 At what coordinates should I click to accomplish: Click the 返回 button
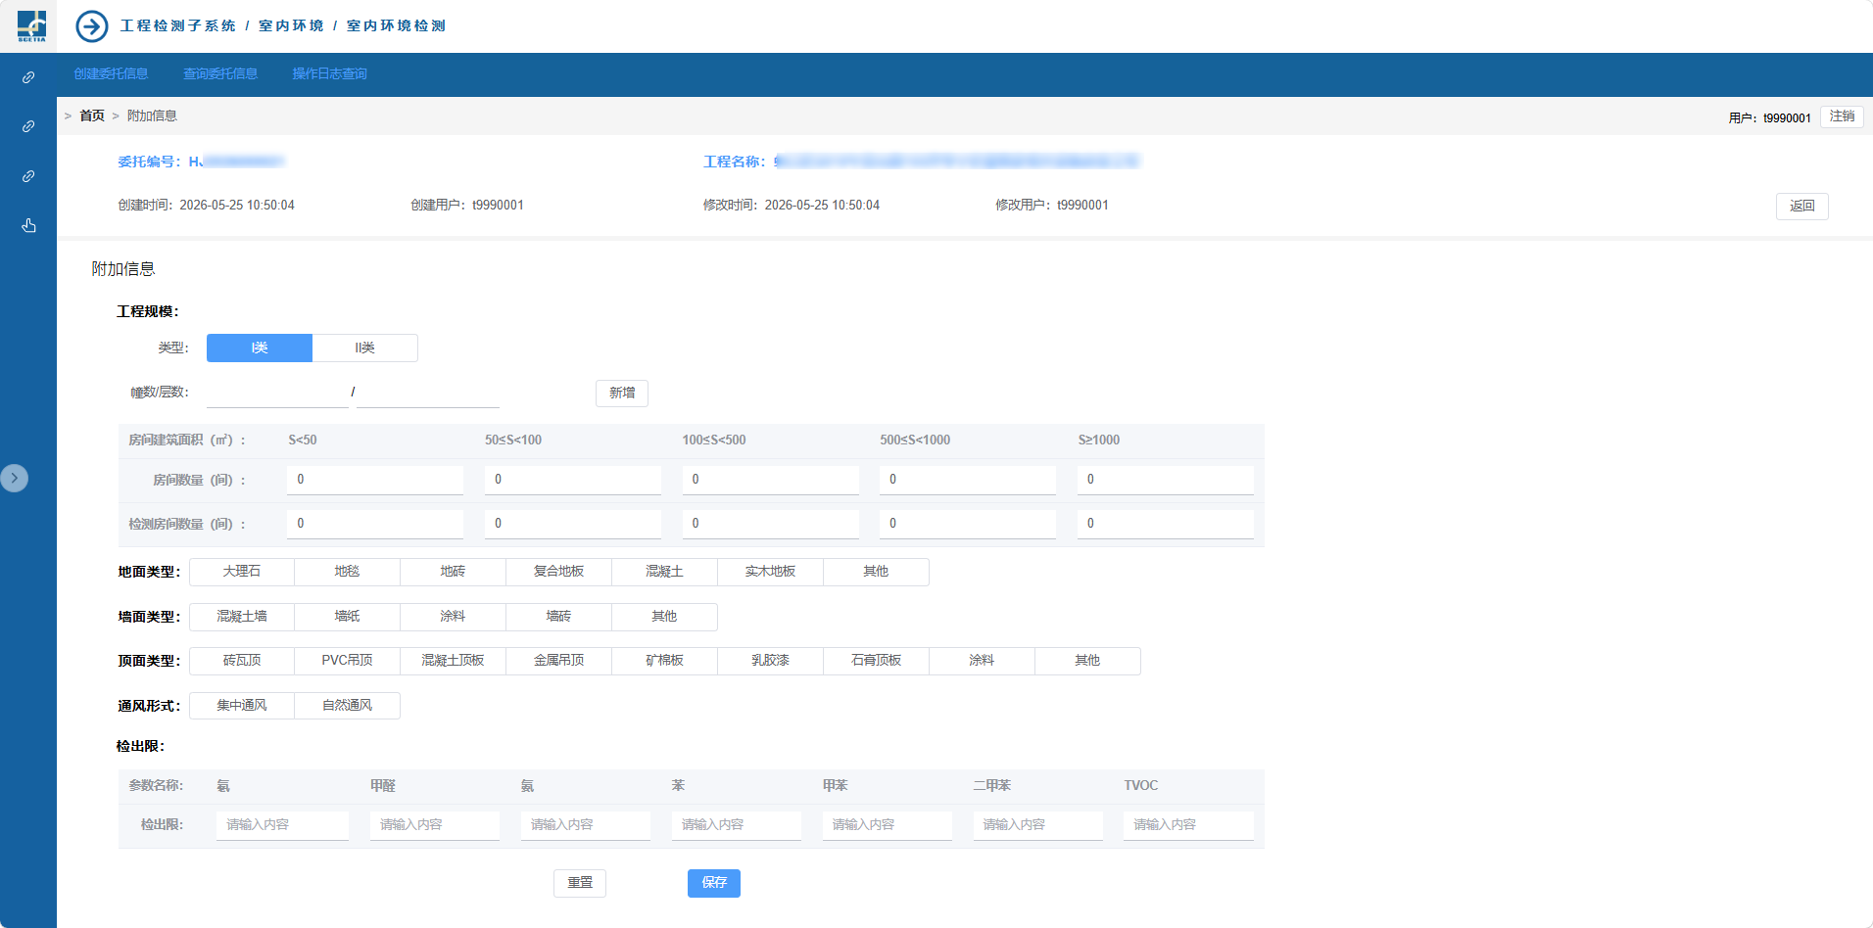pyautogui.click(x=1801, y=206)
